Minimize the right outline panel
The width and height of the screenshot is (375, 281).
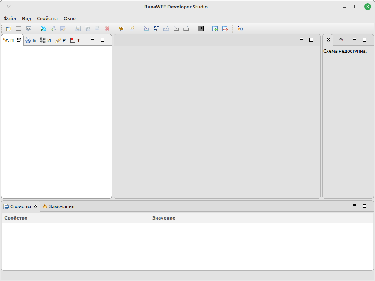point(354,39)
